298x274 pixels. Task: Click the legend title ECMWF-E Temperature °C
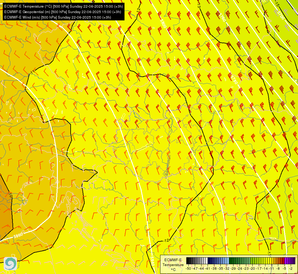tap(173, 265)
